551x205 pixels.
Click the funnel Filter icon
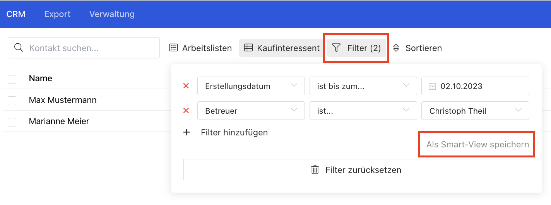337,48
